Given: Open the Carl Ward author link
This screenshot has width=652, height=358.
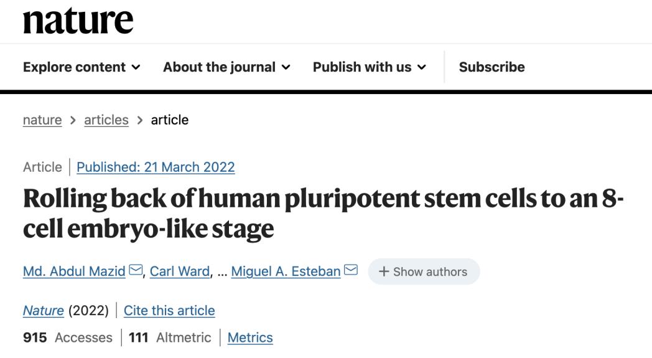Looking at the screenshot, I should [179, 271].
